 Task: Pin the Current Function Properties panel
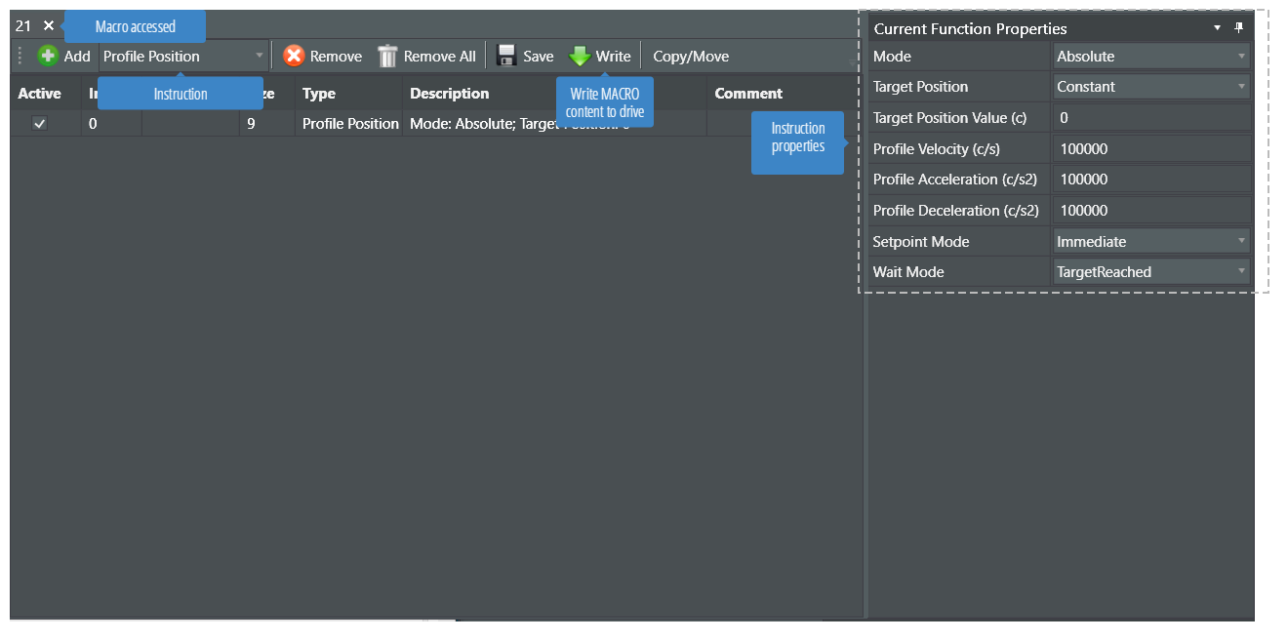point(1239,28)
